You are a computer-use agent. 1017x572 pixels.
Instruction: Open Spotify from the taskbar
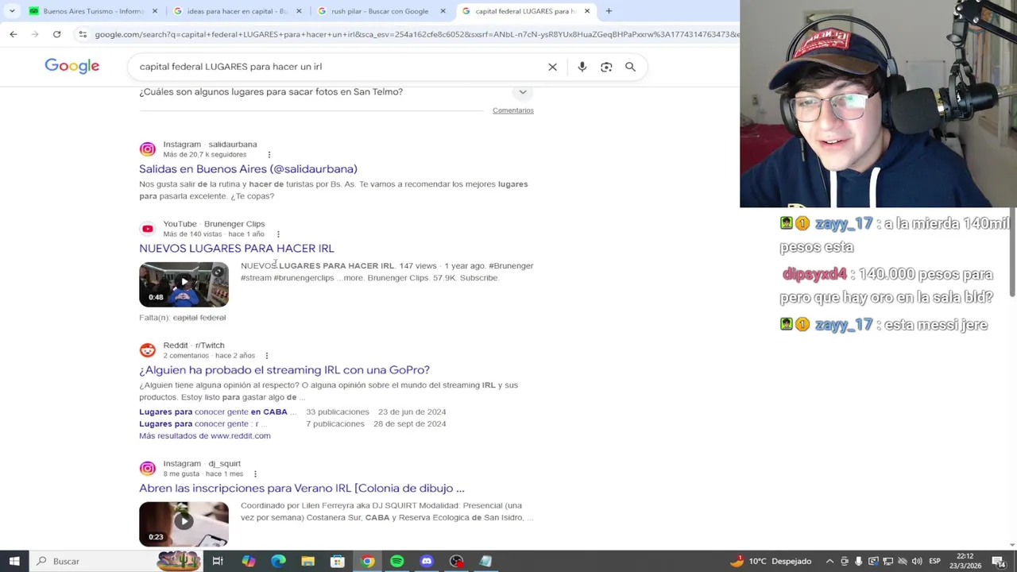(x=396, y=561)
